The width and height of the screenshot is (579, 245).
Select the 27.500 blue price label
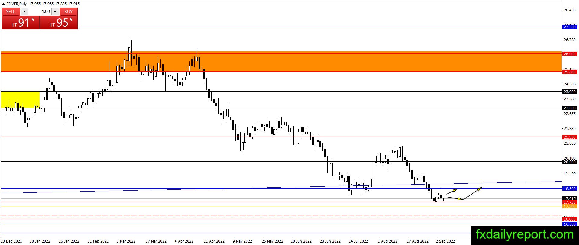pyautogui.click(x=570, y=27)
